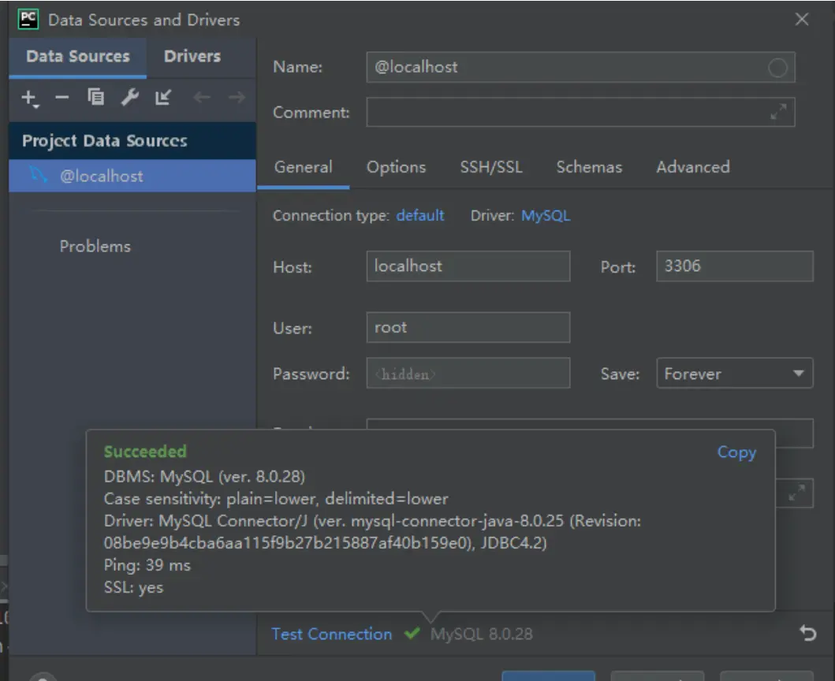835x681 pixels.
Task: Open the SSH/SSL tab
Action: tap(491, 167)
